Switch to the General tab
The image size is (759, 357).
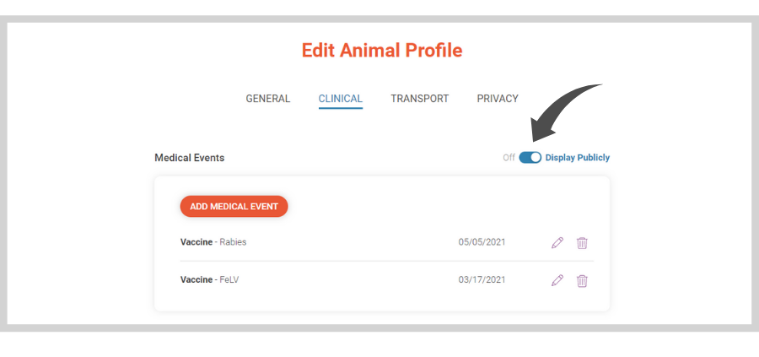267,99
